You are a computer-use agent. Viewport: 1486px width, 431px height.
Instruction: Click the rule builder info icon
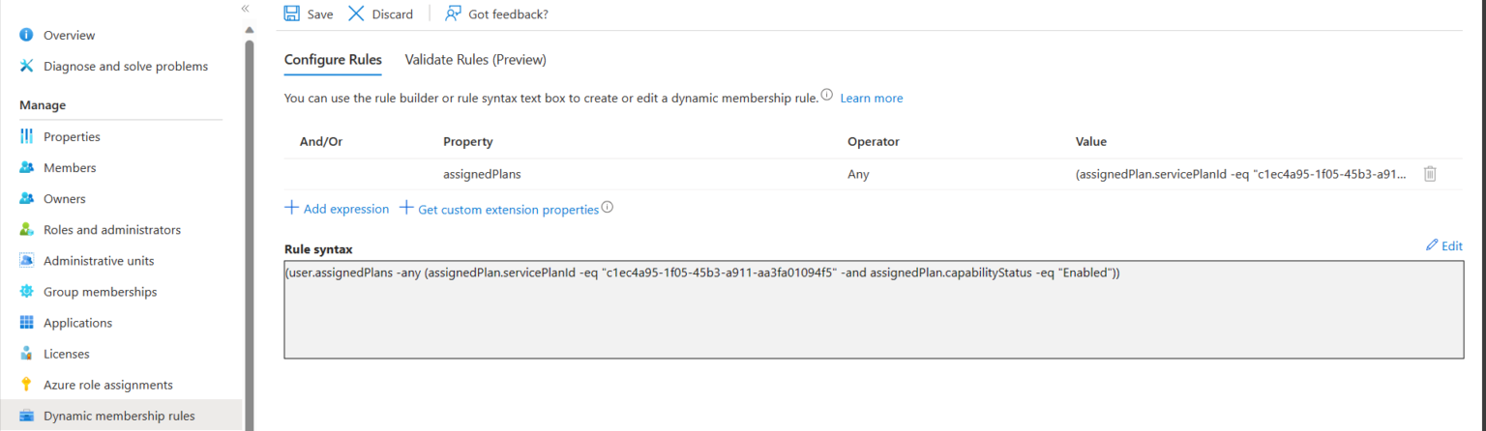pyautogui.click(x=826, y=96)
